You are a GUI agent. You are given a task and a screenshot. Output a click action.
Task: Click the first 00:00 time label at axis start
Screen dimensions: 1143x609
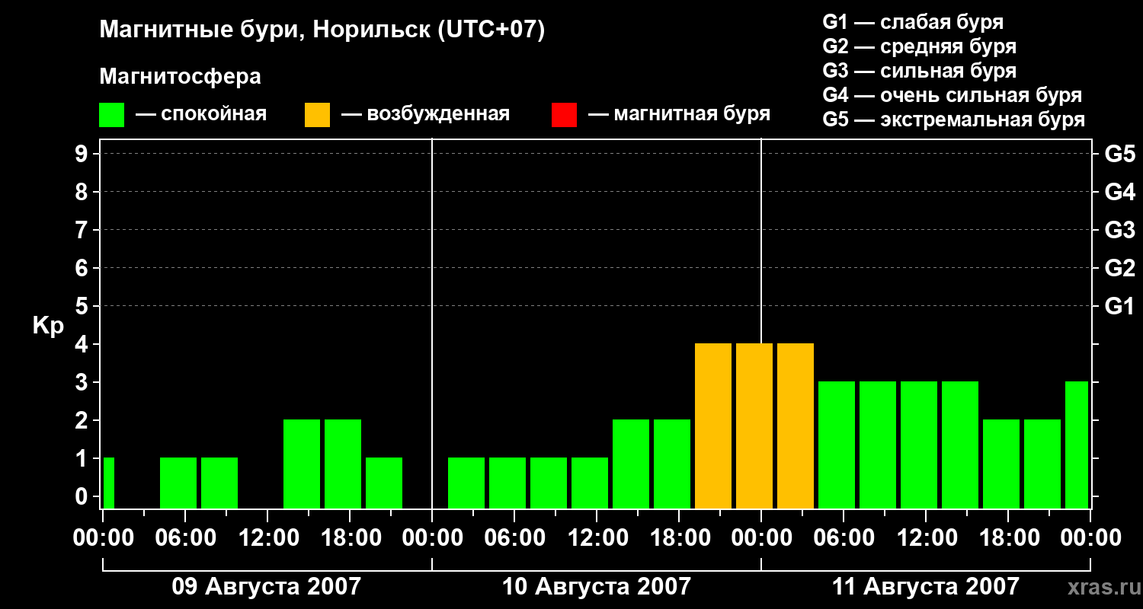pyautogui.click(x=103, y=538)
